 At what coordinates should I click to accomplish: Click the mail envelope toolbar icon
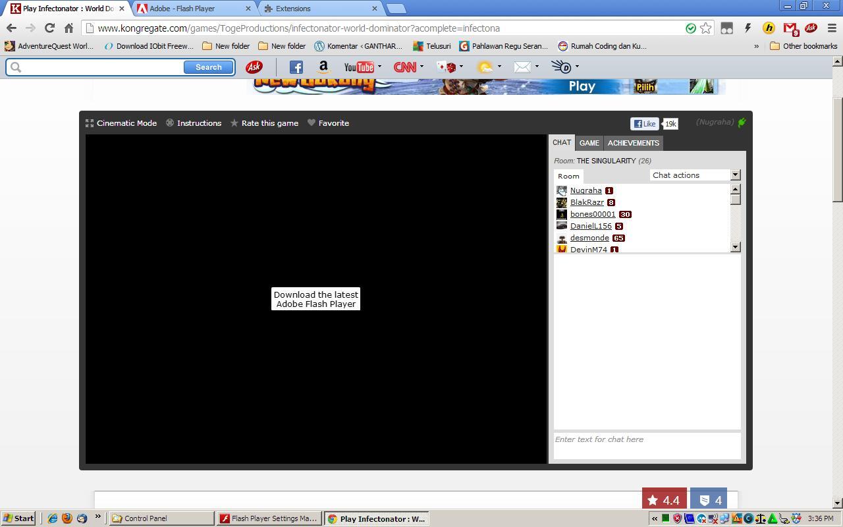(x=522, y=67)
